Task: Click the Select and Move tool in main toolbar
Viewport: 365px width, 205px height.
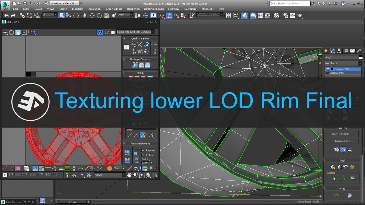Action: [x=92, y=15]
